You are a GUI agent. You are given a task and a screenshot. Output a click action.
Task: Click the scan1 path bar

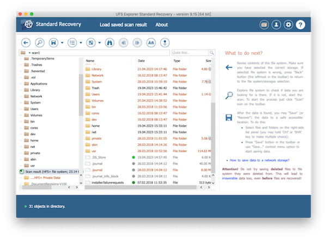[x=94, y=53]
